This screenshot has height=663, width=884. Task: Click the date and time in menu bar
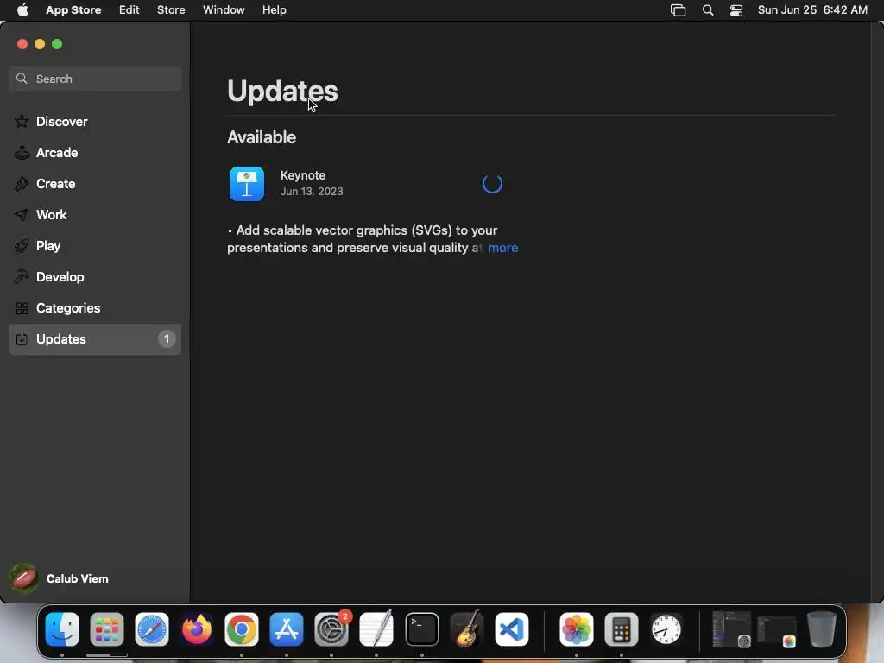pyautogui.click(x=812, y=9)
